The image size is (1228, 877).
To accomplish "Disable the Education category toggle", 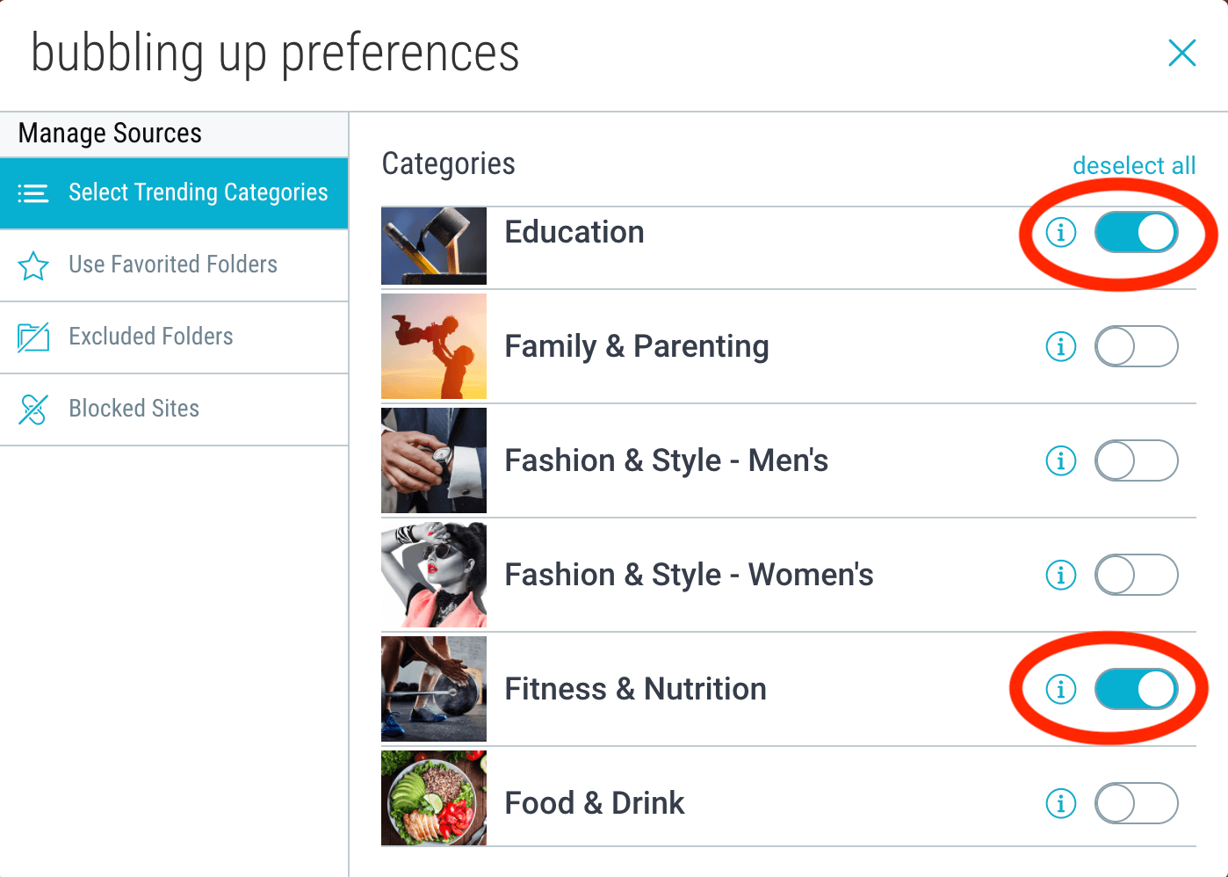I will point(1136,232).
